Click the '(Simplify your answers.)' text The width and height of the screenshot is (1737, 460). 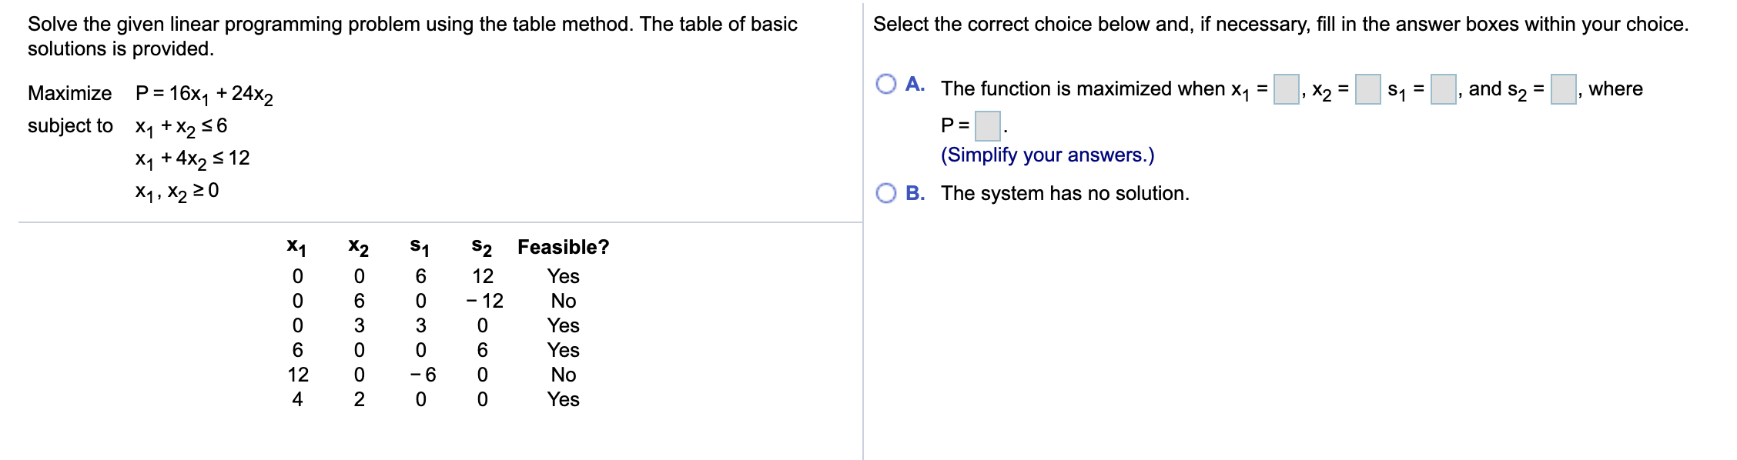1048,155
